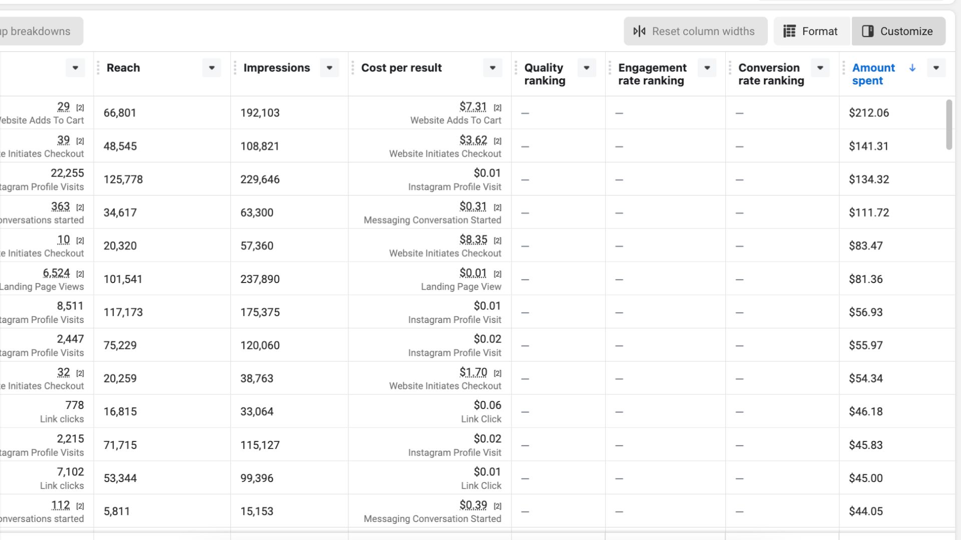The image size is (961, 540).
Task: Click drag handle beside Reach column
Action: (x=98, y=68)
